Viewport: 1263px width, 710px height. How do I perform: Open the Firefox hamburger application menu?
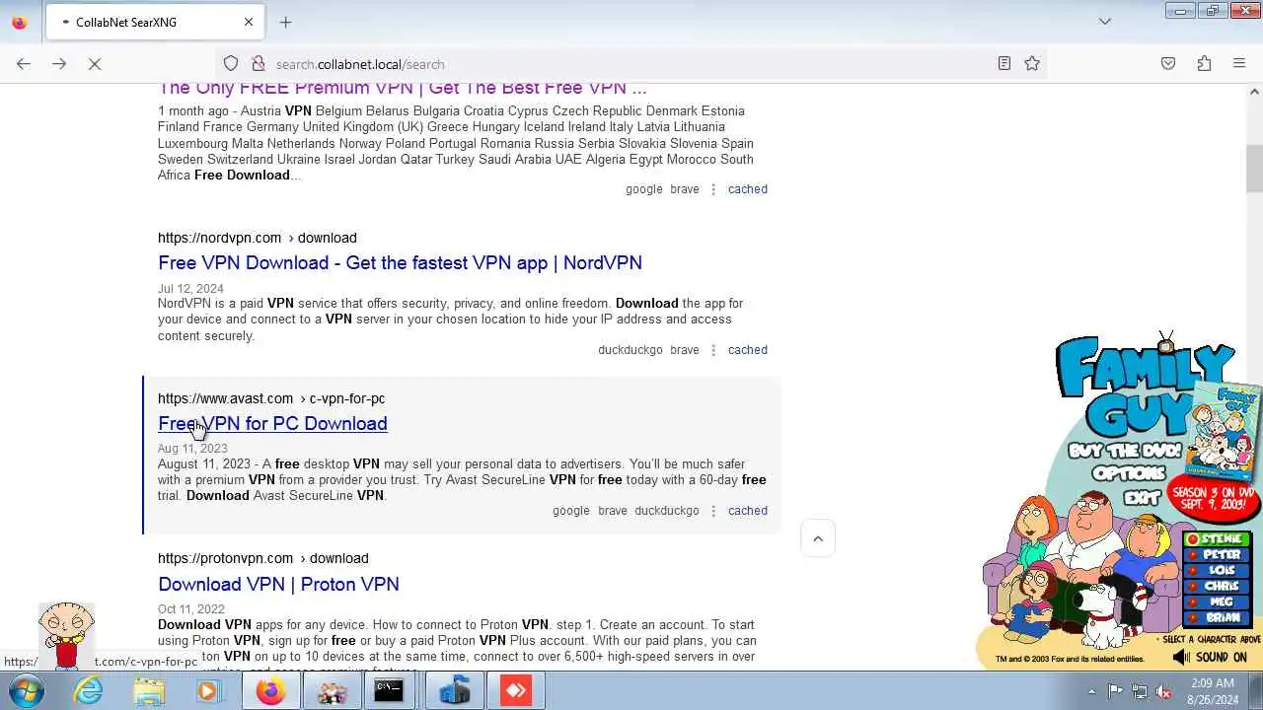pyautogui.click(x=1239, y=64)
